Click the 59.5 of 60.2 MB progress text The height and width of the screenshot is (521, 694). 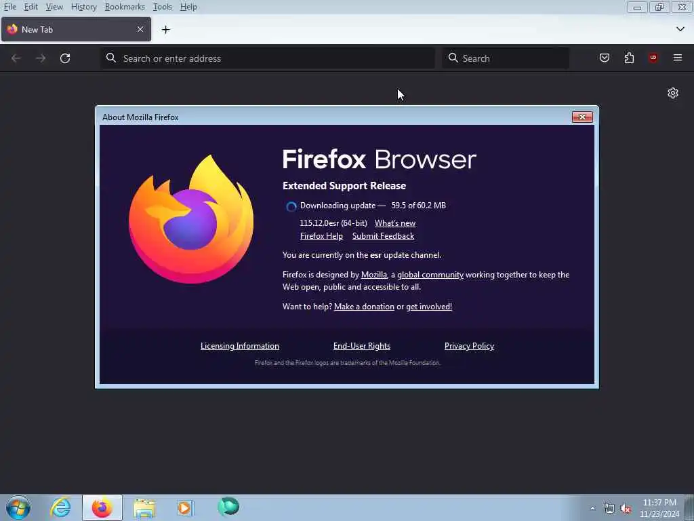click(x=418, y=206)
